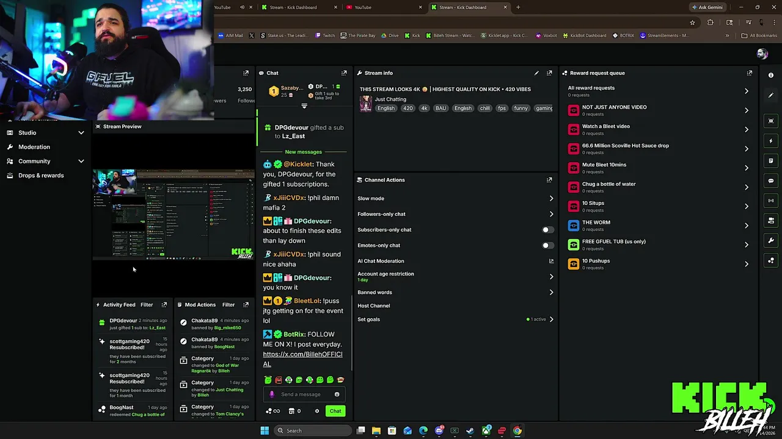The height and width of the screenshot is (439, 782).
Task: Send message with the Chat button
Action: pyautogui.click(x=335, y=411)
